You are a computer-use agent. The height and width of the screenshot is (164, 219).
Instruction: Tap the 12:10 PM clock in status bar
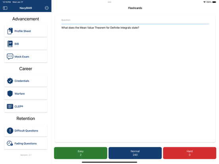7,2
